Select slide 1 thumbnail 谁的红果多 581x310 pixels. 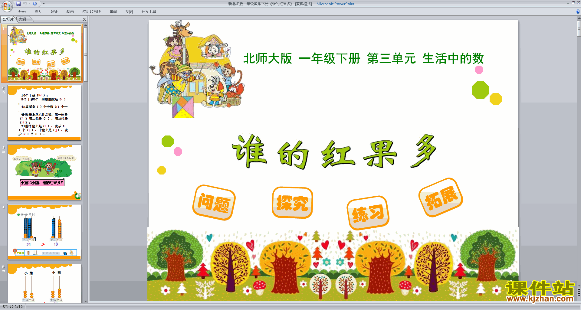click(x=44, y=53)
